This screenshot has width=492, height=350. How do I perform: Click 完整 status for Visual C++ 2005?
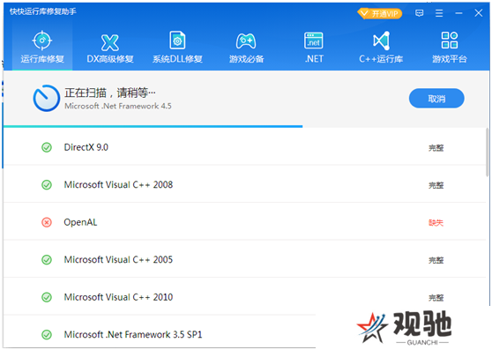(x=436, y=260)
